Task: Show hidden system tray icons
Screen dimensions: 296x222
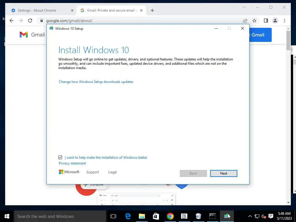Action: [250, 216]
